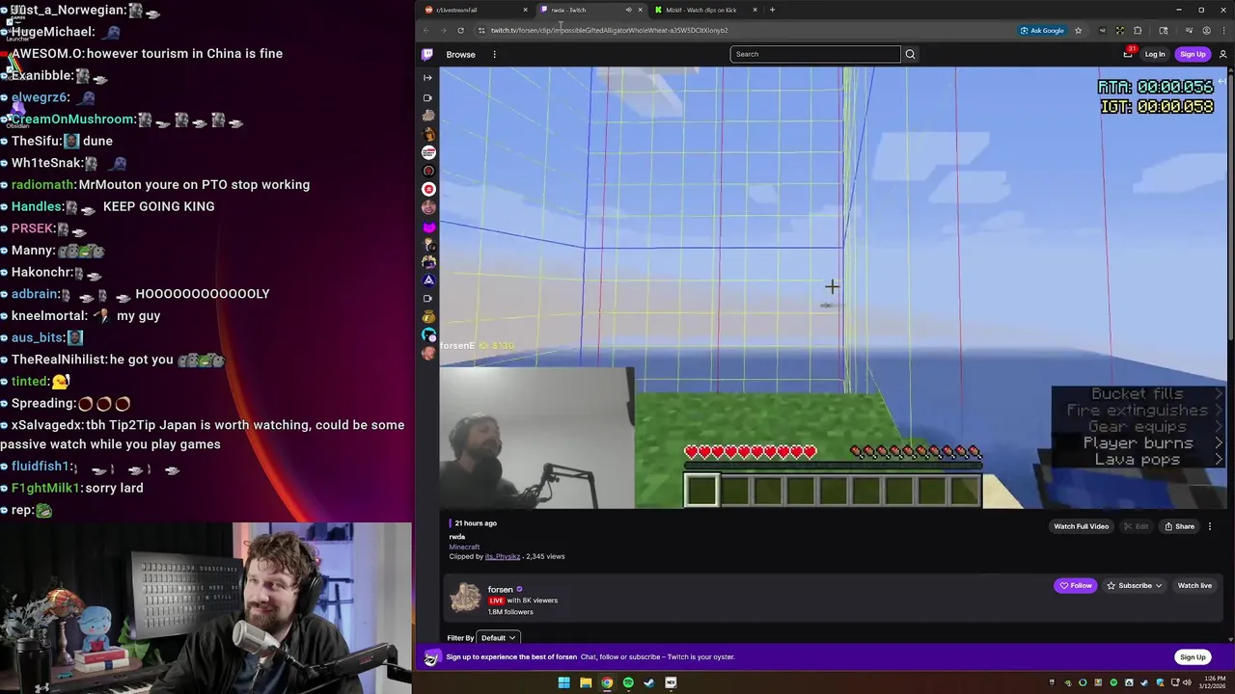Open a new browser tab
Screen dimensions: 1235x694
click(772, 10)
